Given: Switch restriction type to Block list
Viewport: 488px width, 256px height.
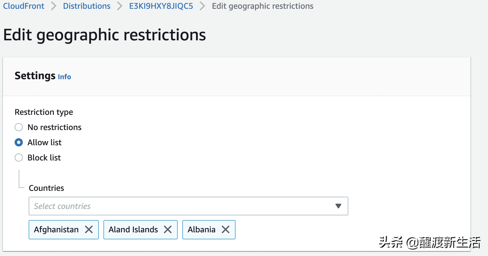Looking at the screenshot, I should (18, 158).
